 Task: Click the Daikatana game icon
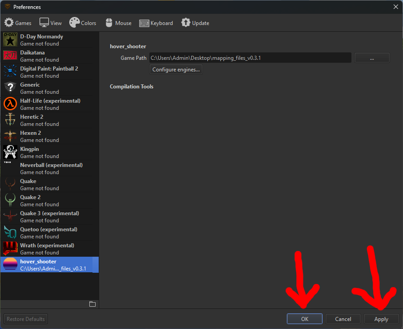pyautogui.click(x=10, y=56)
